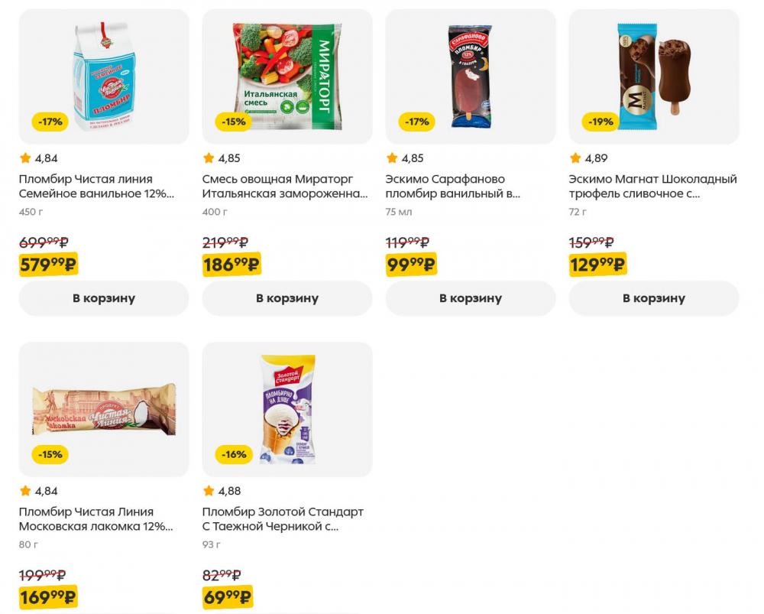The image size is (764, 614).
Task: Click the 579.99₽ discounted price tag
Action: coord(48,265)
